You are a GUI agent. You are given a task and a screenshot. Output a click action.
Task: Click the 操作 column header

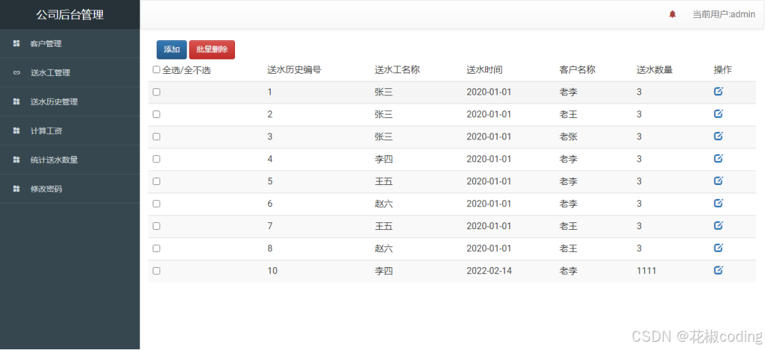tap(723, 70)
